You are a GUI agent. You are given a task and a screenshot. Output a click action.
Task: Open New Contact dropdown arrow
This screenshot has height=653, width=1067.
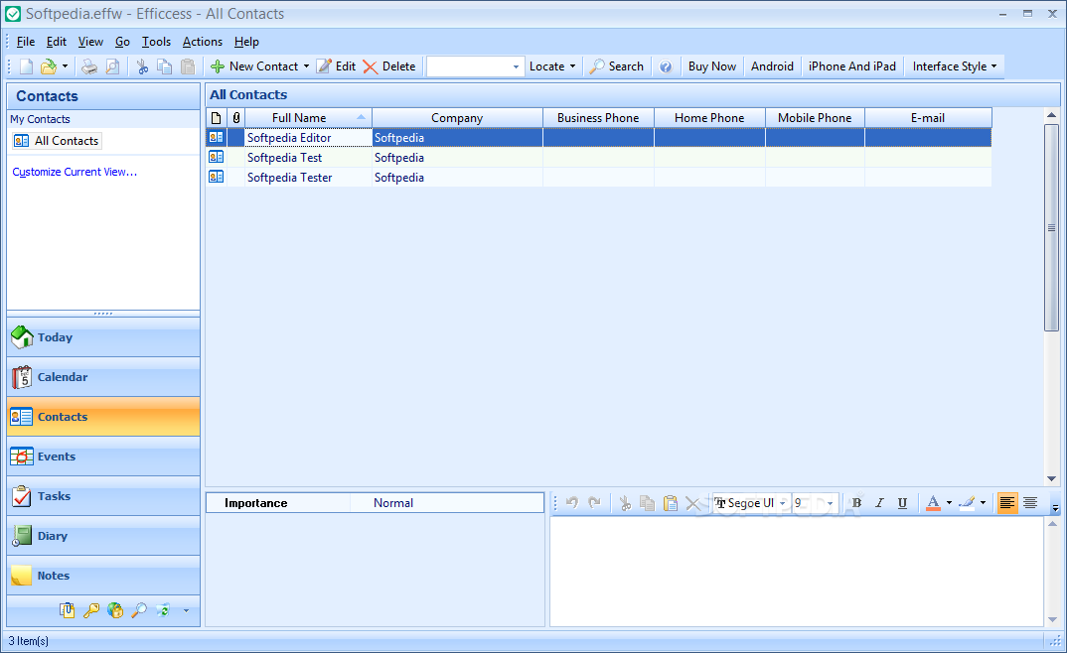(306, 66)
